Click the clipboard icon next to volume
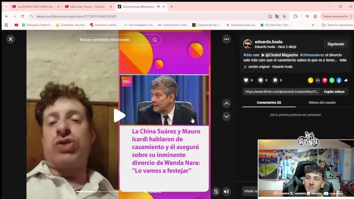The image size is (354, 199). click(x=216, y=192)
